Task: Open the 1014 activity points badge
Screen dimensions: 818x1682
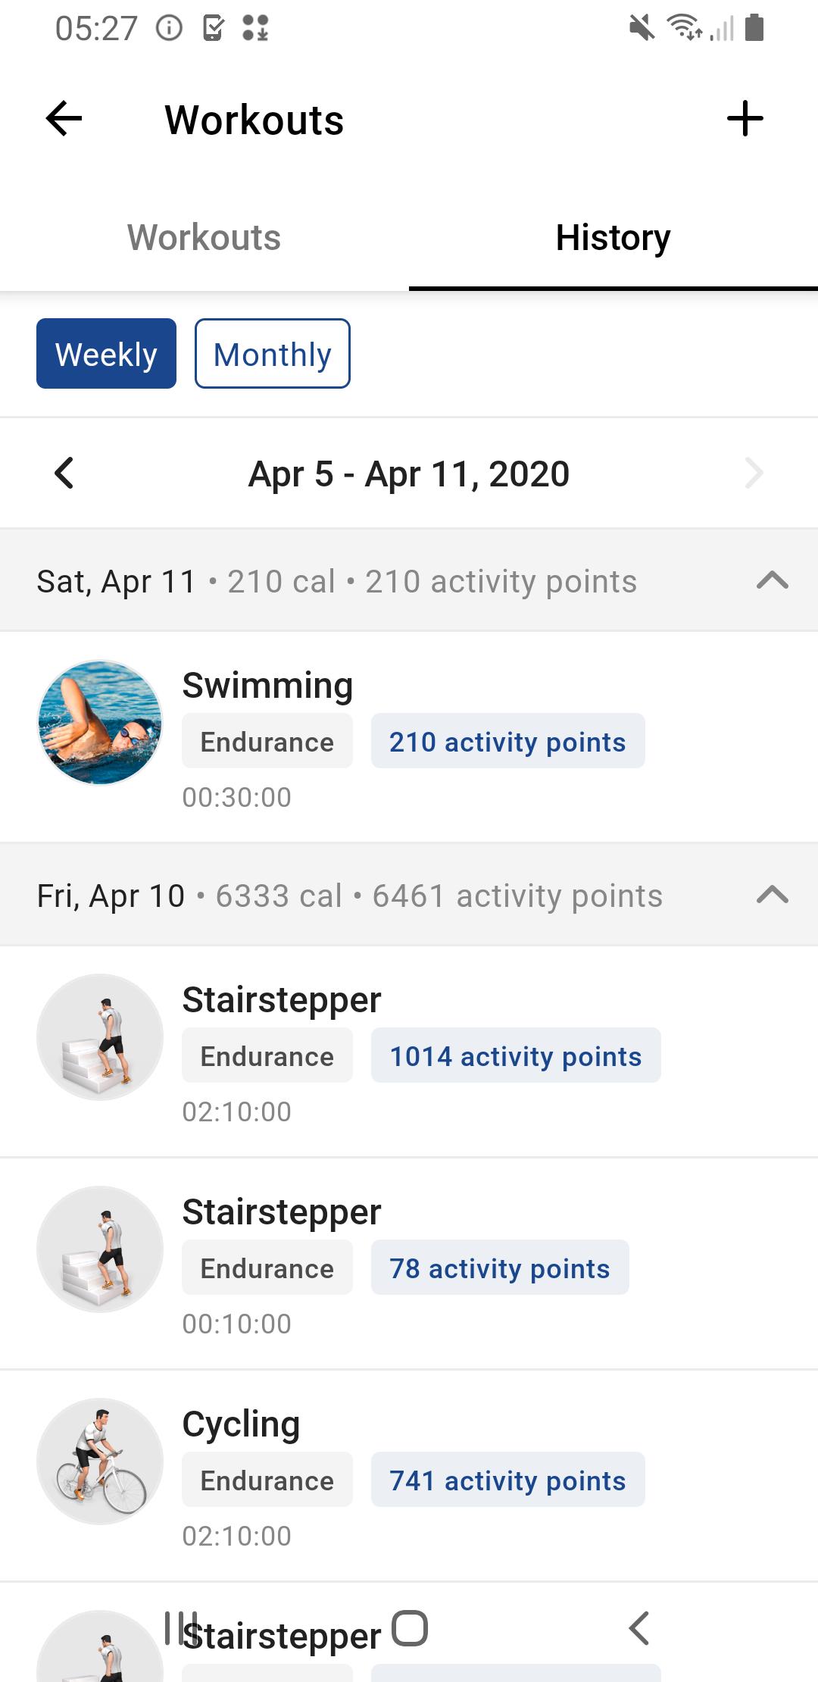Action: (516, 1055)
